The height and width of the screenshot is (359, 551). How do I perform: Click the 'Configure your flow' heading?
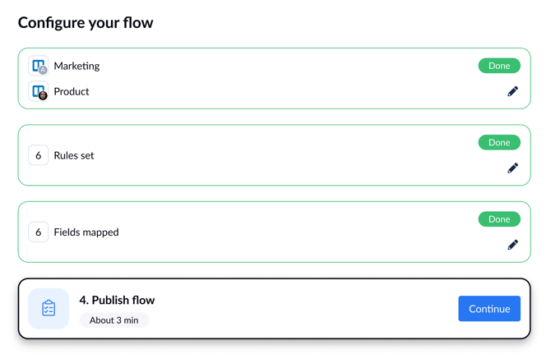click(86, 23)
